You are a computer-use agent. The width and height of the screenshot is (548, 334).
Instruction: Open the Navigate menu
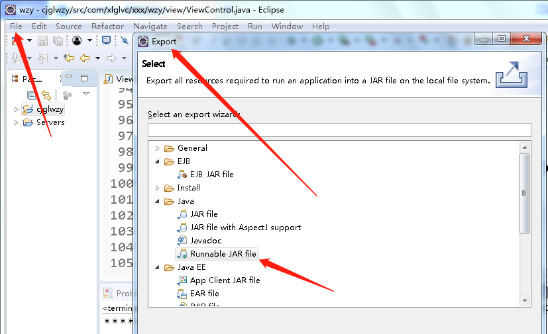(150, 26)
